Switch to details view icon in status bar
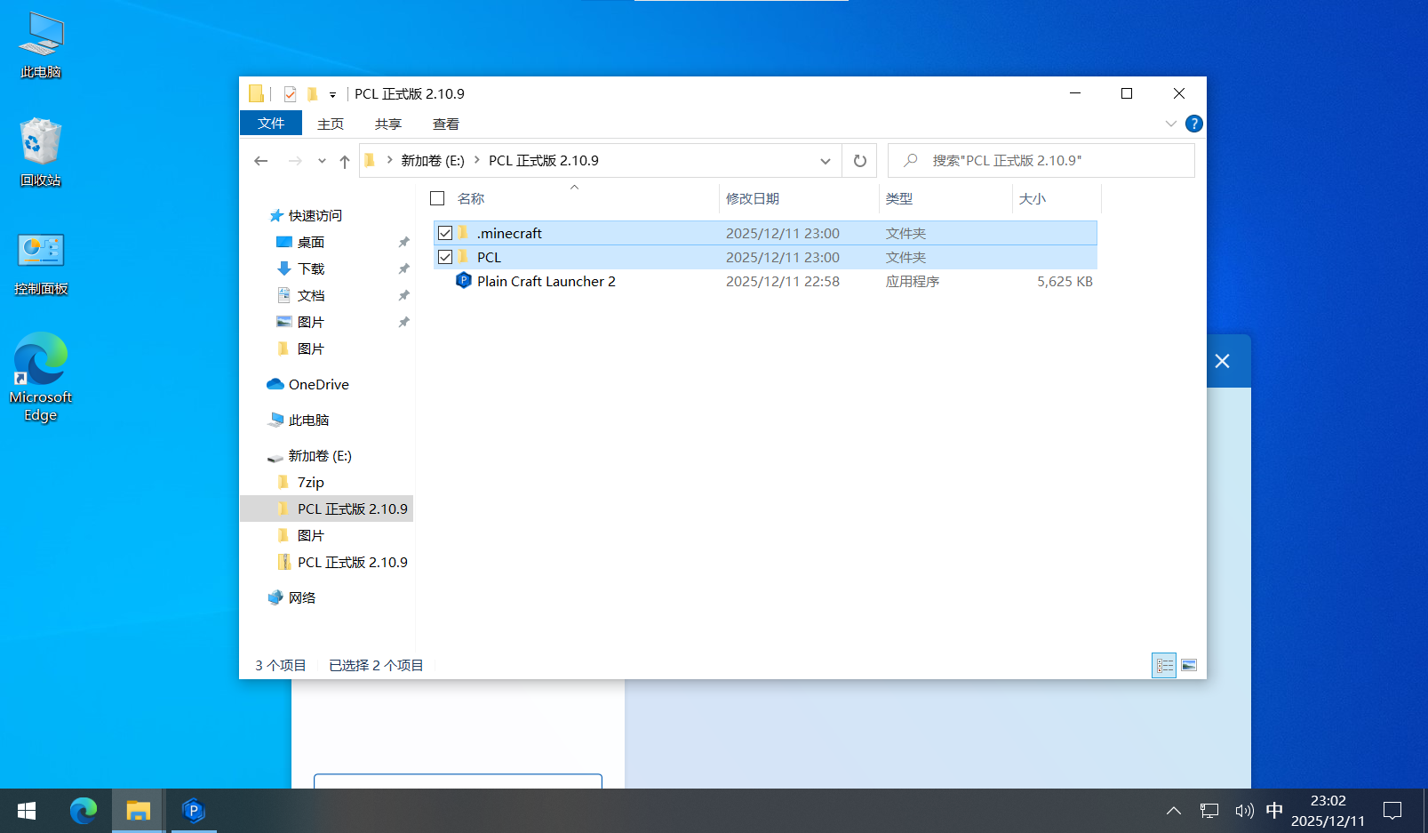 tap(1164, 665)
